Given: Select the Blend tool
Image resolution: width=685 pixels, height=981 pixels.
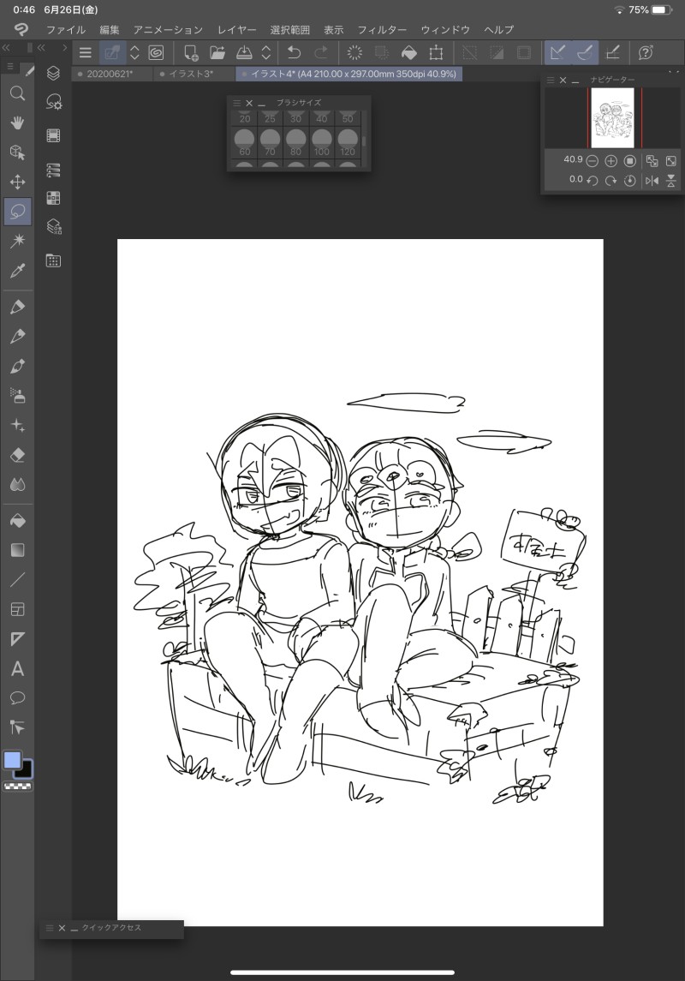Looking at the screenshot, I should click(17, 484).
